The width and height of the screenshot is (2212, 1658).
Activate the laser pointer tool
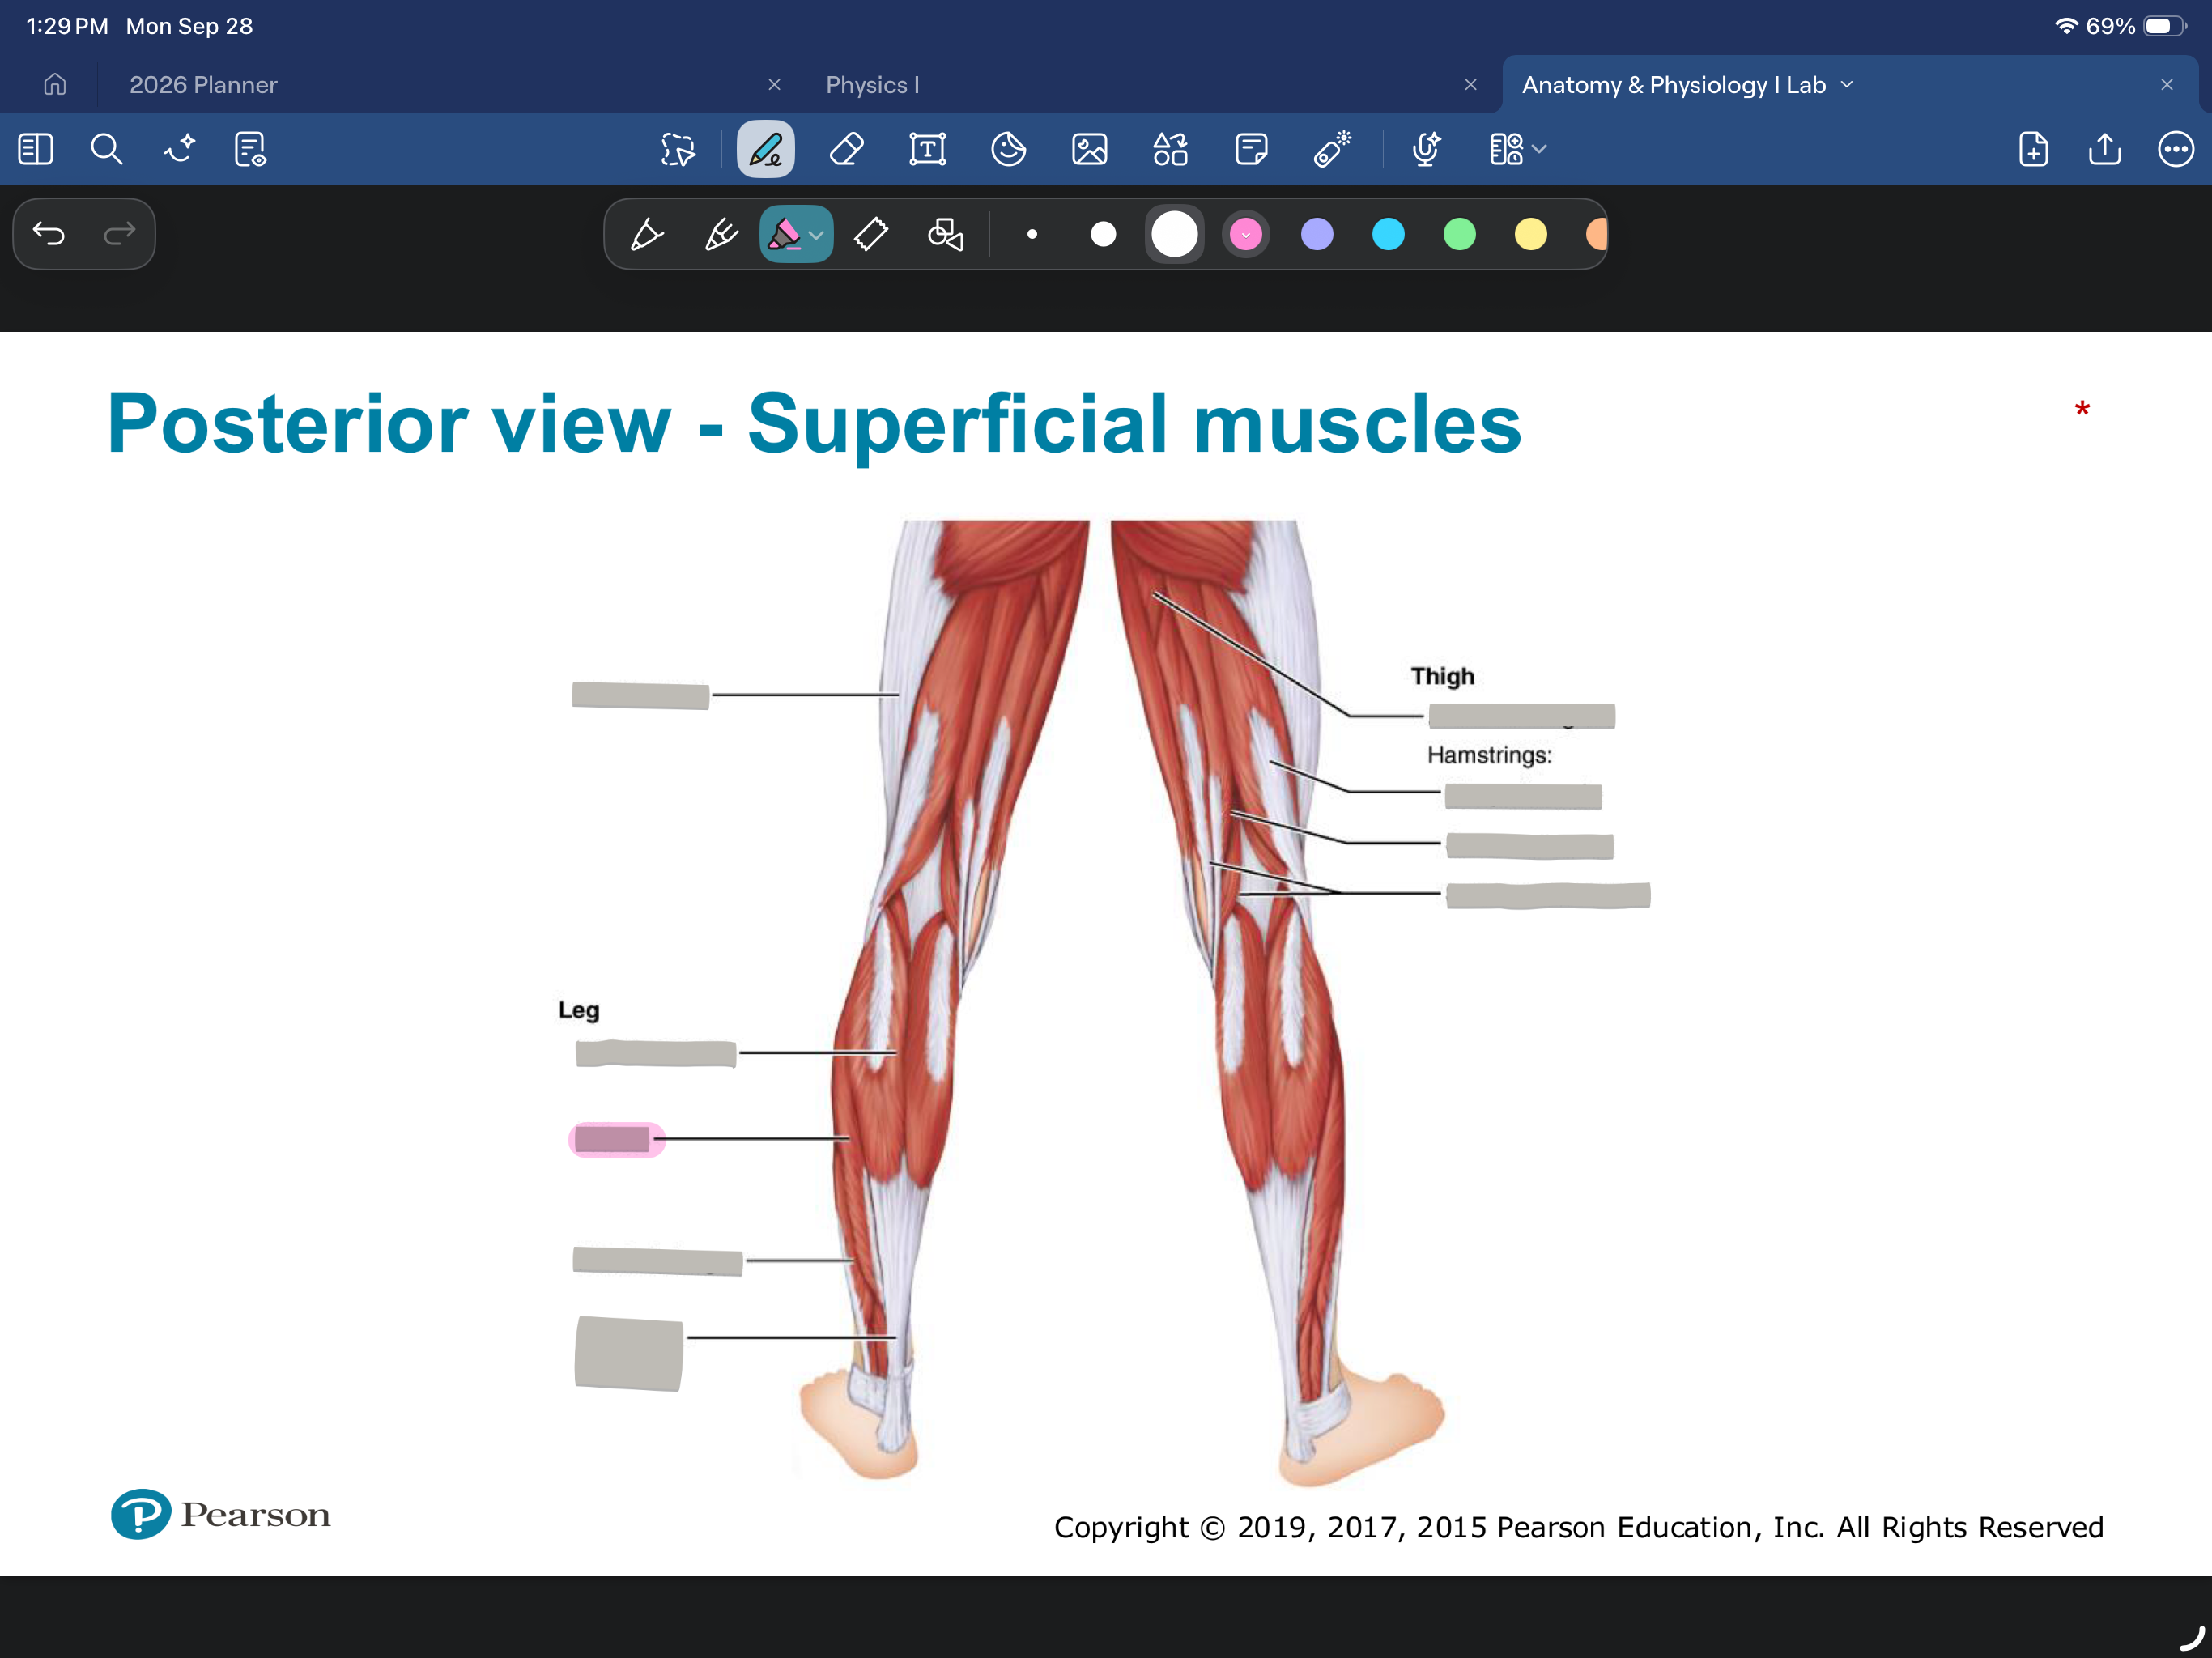1332,150
